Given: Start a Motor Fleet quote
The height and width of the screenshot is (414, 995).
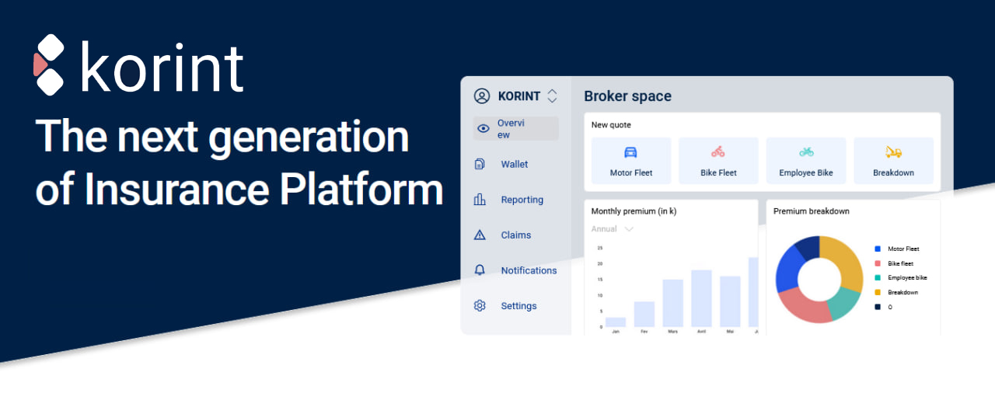Looking at the screenshot, I should [x=630, y=161].
